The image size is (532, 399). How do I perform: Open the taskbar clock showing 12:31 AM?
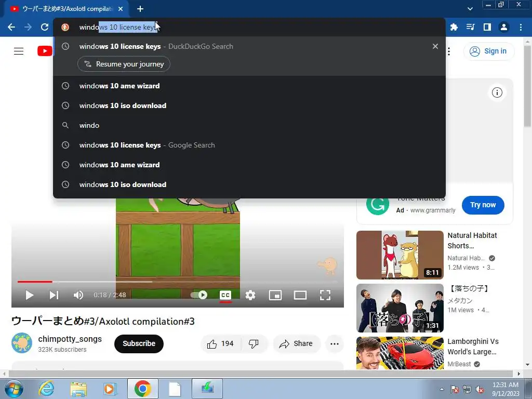point(505,389)
